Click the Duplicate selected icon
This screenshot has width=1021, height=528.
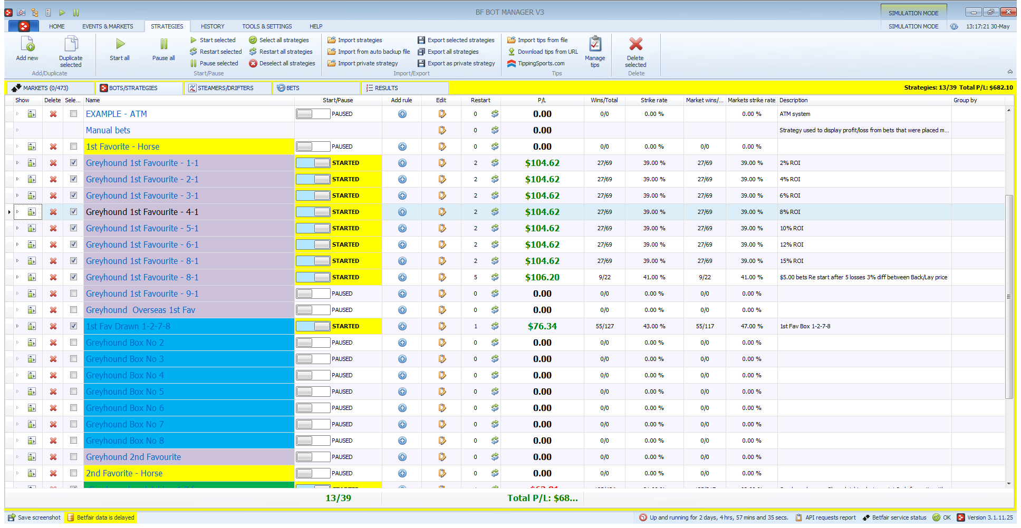pos(71,44)
